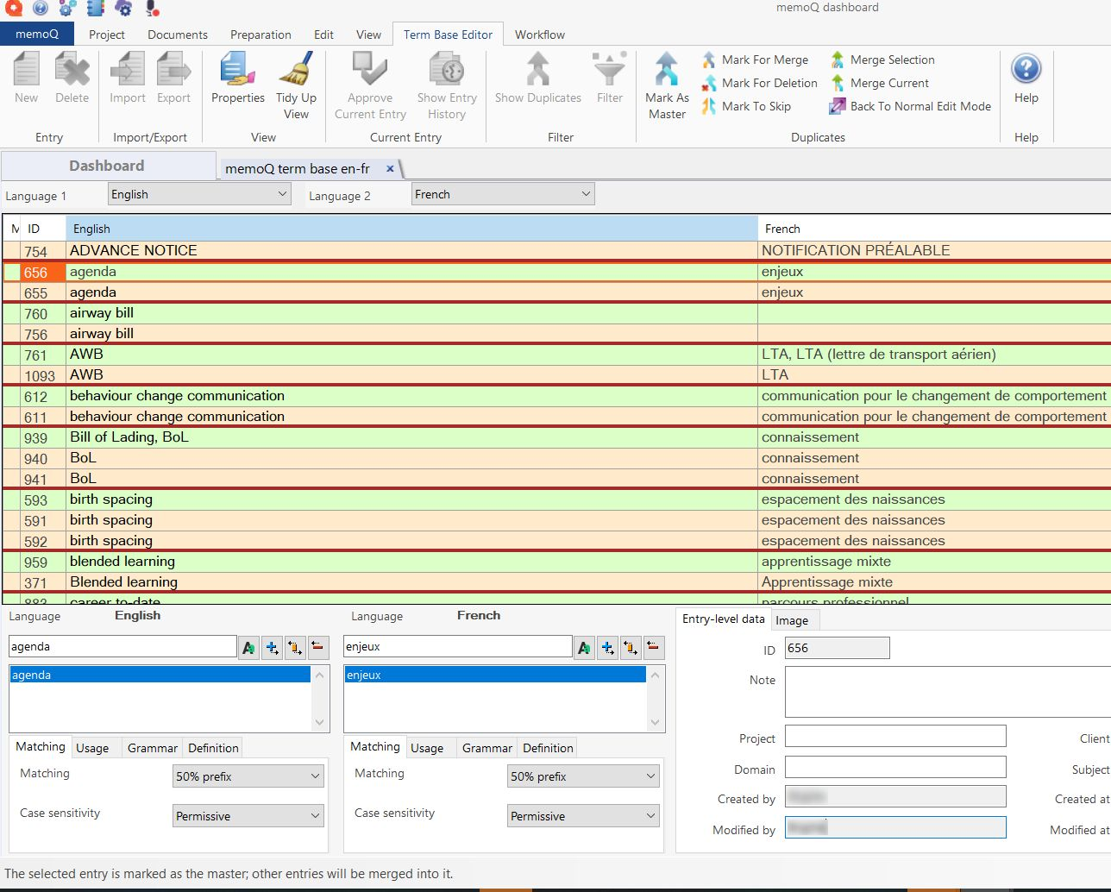
Task: Close the memoQ term base en-fr tab
Action: (x=390, y=168)
